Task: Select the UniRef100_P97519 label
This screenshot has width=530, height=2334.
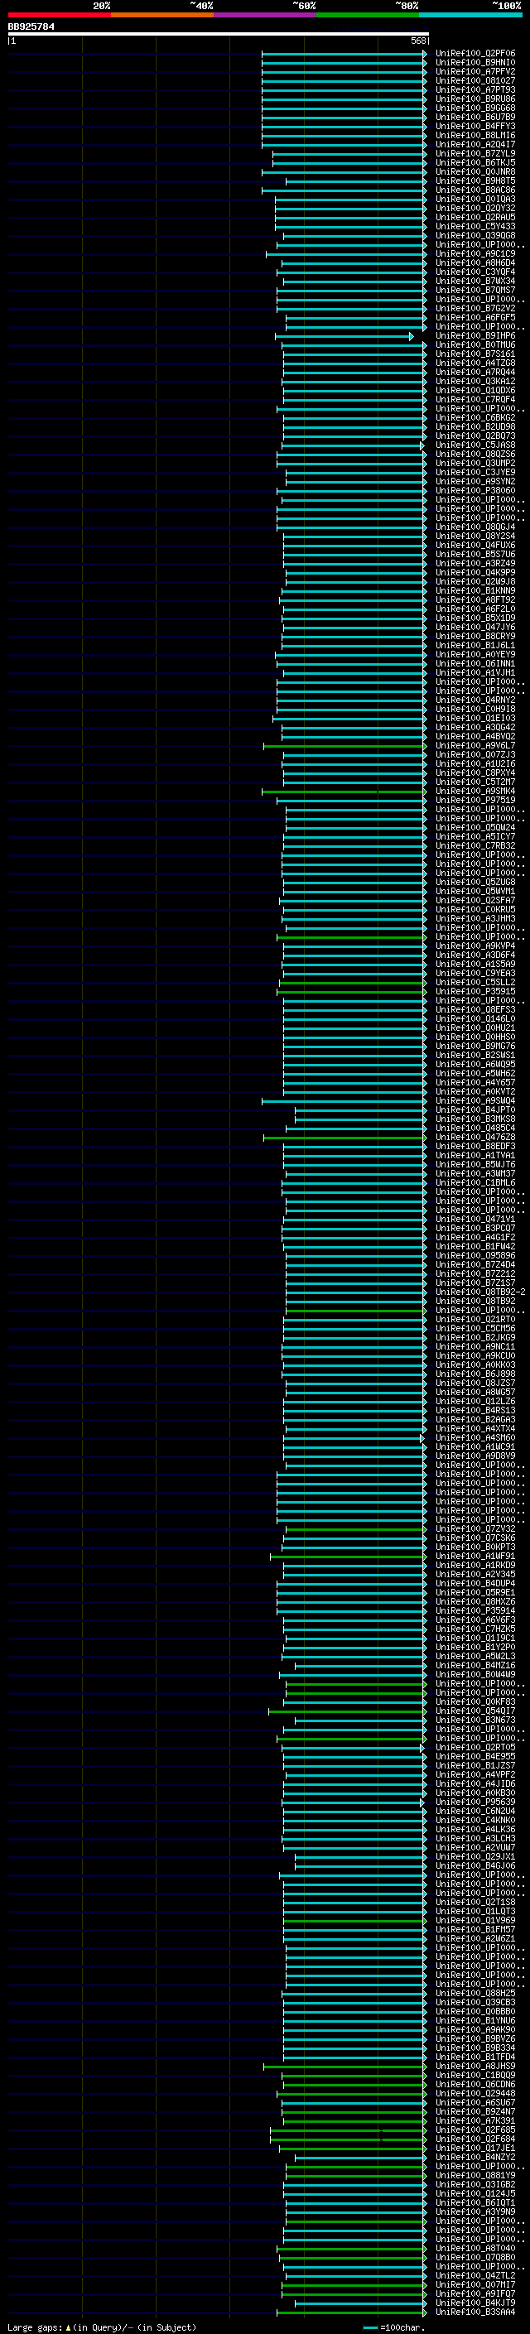Action: (x=475, y=800)
